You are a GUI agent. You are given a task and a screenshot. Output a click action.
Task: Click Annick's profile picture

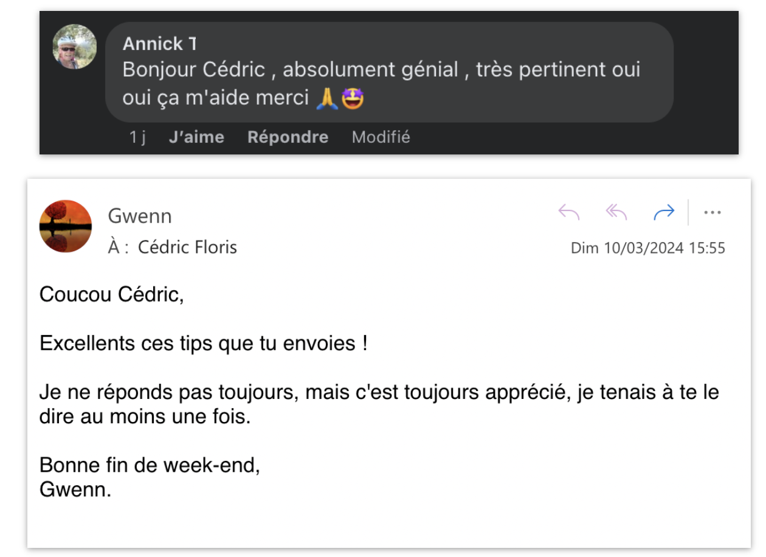tap(74, 47)
